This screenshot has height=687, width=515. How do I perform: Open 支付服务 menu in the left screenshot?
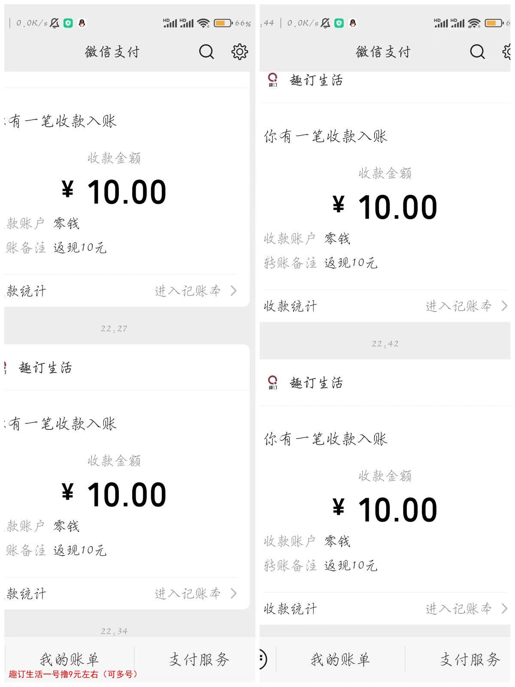(199, 659)
